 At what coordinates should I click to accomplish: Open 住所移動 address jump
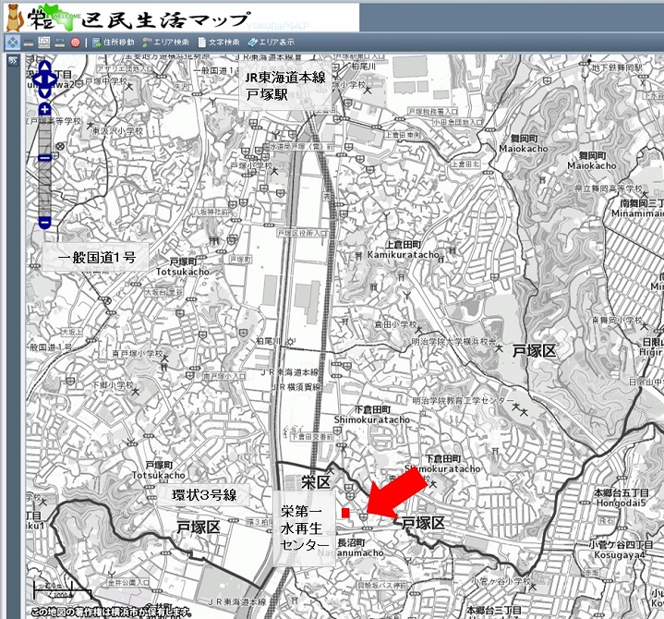(x=113, y=42)
